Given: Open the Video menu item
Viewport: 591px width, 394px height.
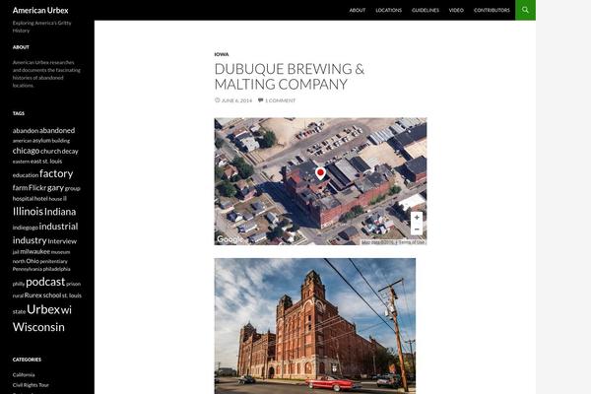Looking at the screenshot, I should [456, 10].
